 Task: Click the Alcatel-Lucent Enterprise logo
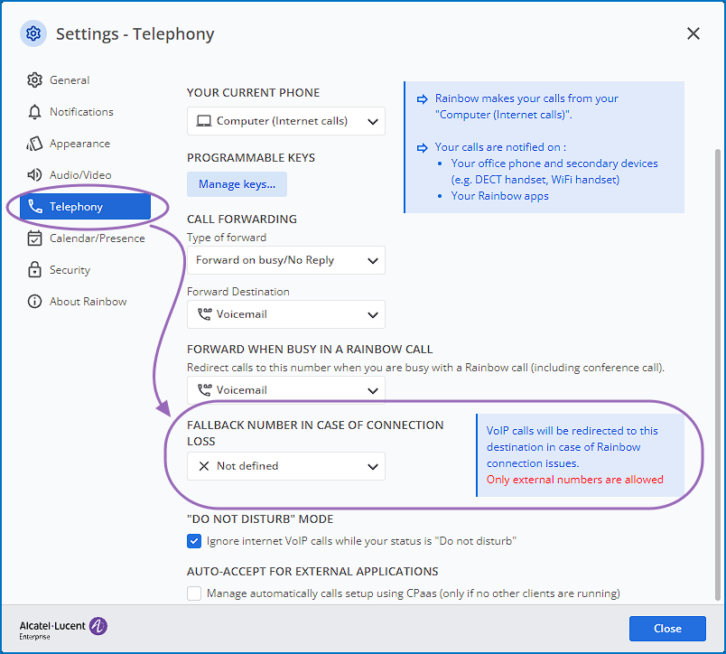[x=63, y=629]
